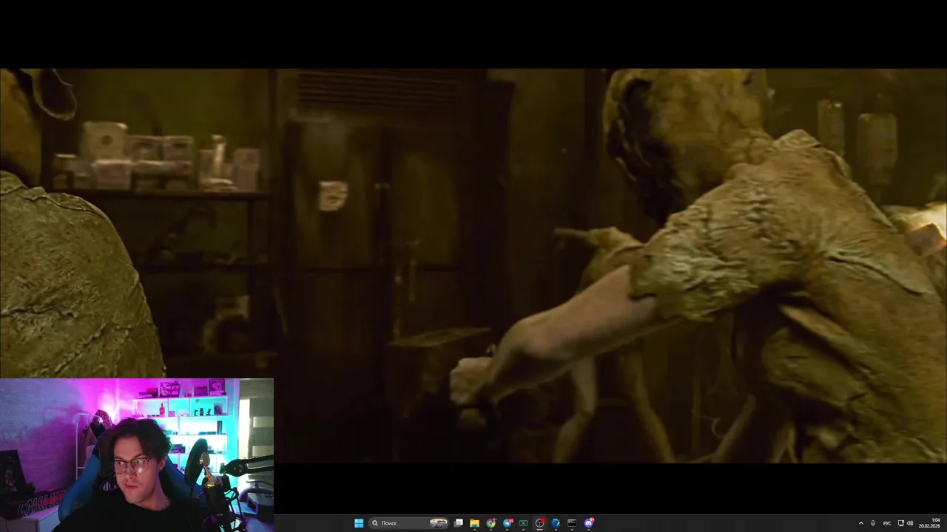The width and height of the screenshot is (947, 532).
Task: Open the green Excel-style app in taskbar
Action: pyautogui.click(x=523, y=523)
